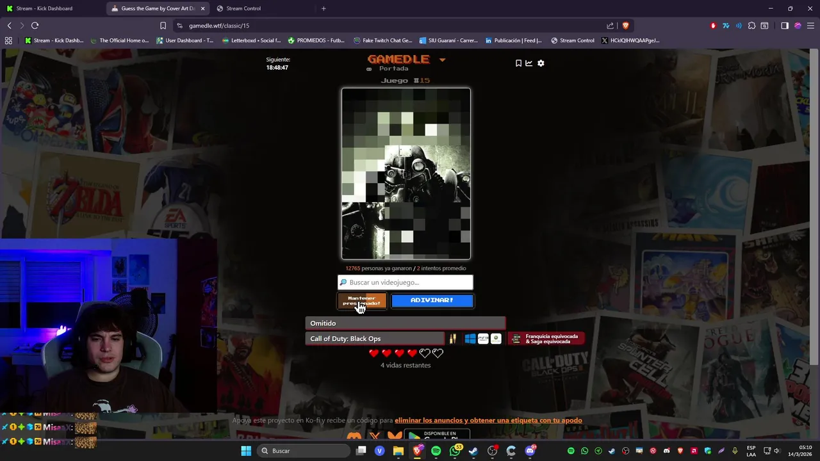820x461 pixels.
Task: Open the Gamedle statistics chart icon
Action: pos(529,63)
